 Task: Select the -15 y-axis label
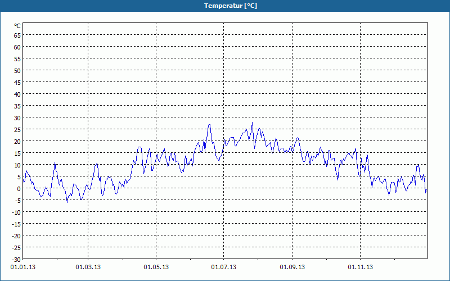click(16, 224)
